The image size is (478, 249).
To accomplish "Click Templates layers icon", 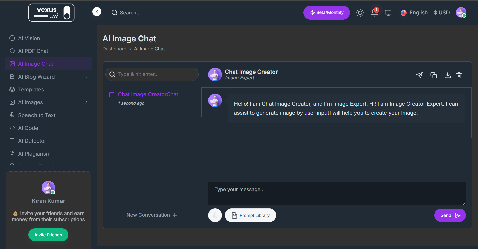I will (x=12, y=89).
